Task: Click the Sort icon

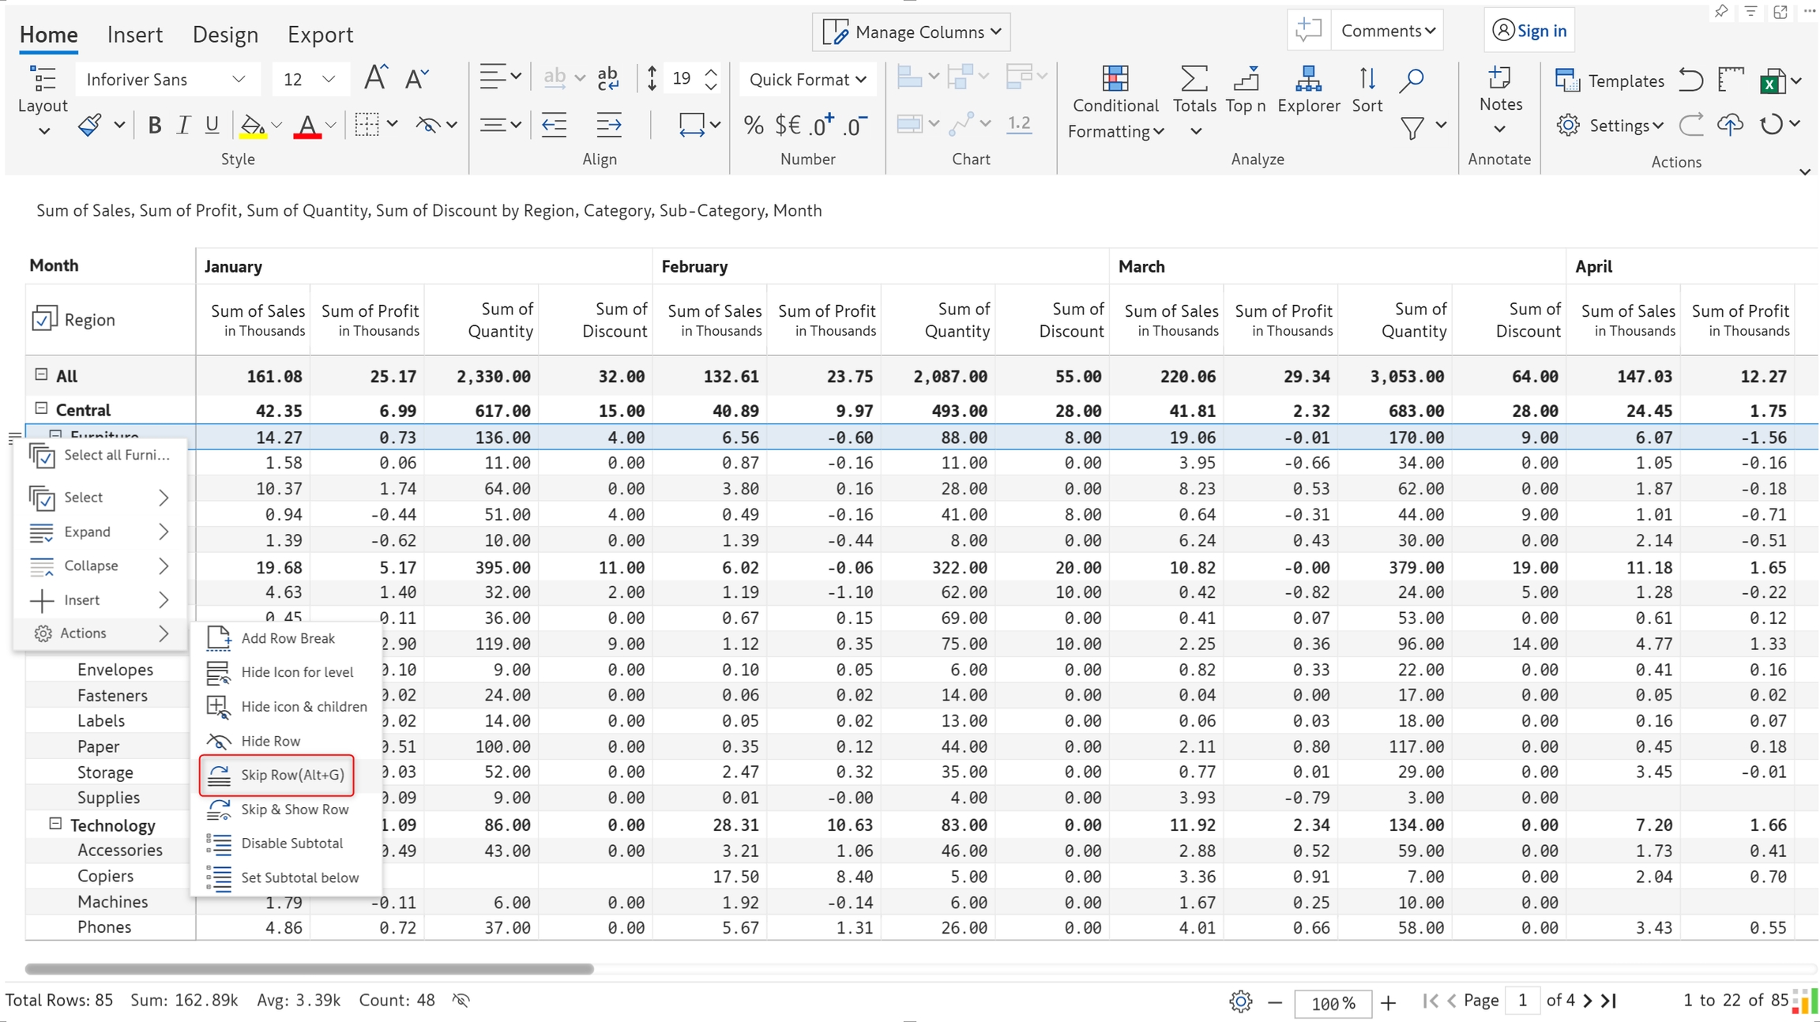Action: click(x=1367, y=79)
